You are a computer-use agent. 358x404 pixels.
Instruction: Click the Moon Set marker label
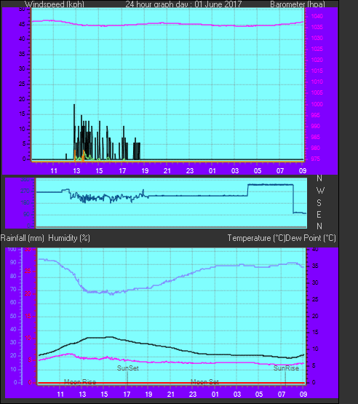(x=204, y=382)
